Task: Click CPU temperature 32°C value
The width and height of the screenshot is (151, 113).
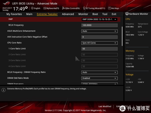Action: pyautogui.click(x=140, y=27)
